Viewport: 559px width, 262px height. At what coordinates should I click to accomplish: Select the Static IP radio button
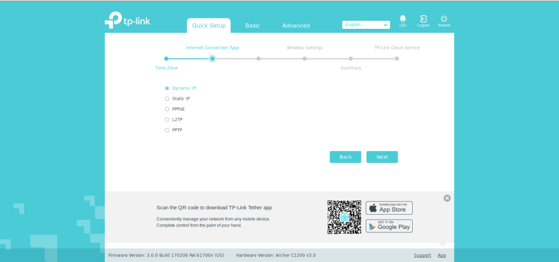(x=167, y=99)
